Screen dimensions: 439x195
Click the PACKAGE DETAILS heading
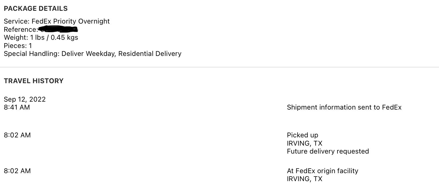tap(36, 9)
